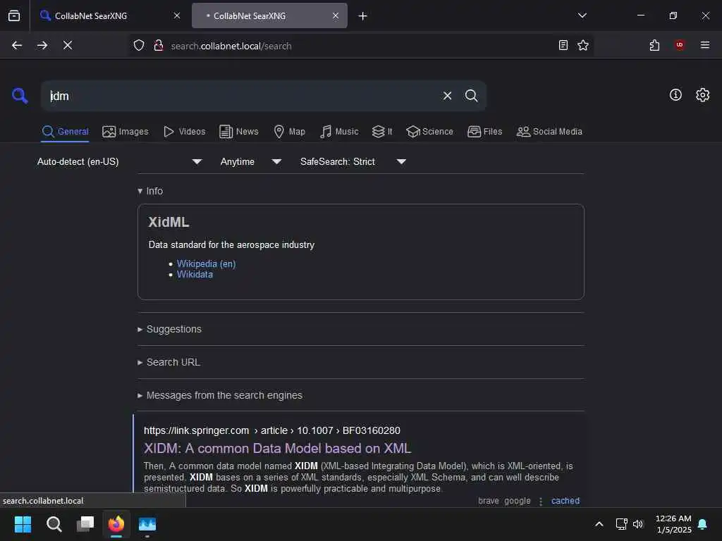Open the clock showing 12:26 AM
722x541 pixels.
coord(673,524)
